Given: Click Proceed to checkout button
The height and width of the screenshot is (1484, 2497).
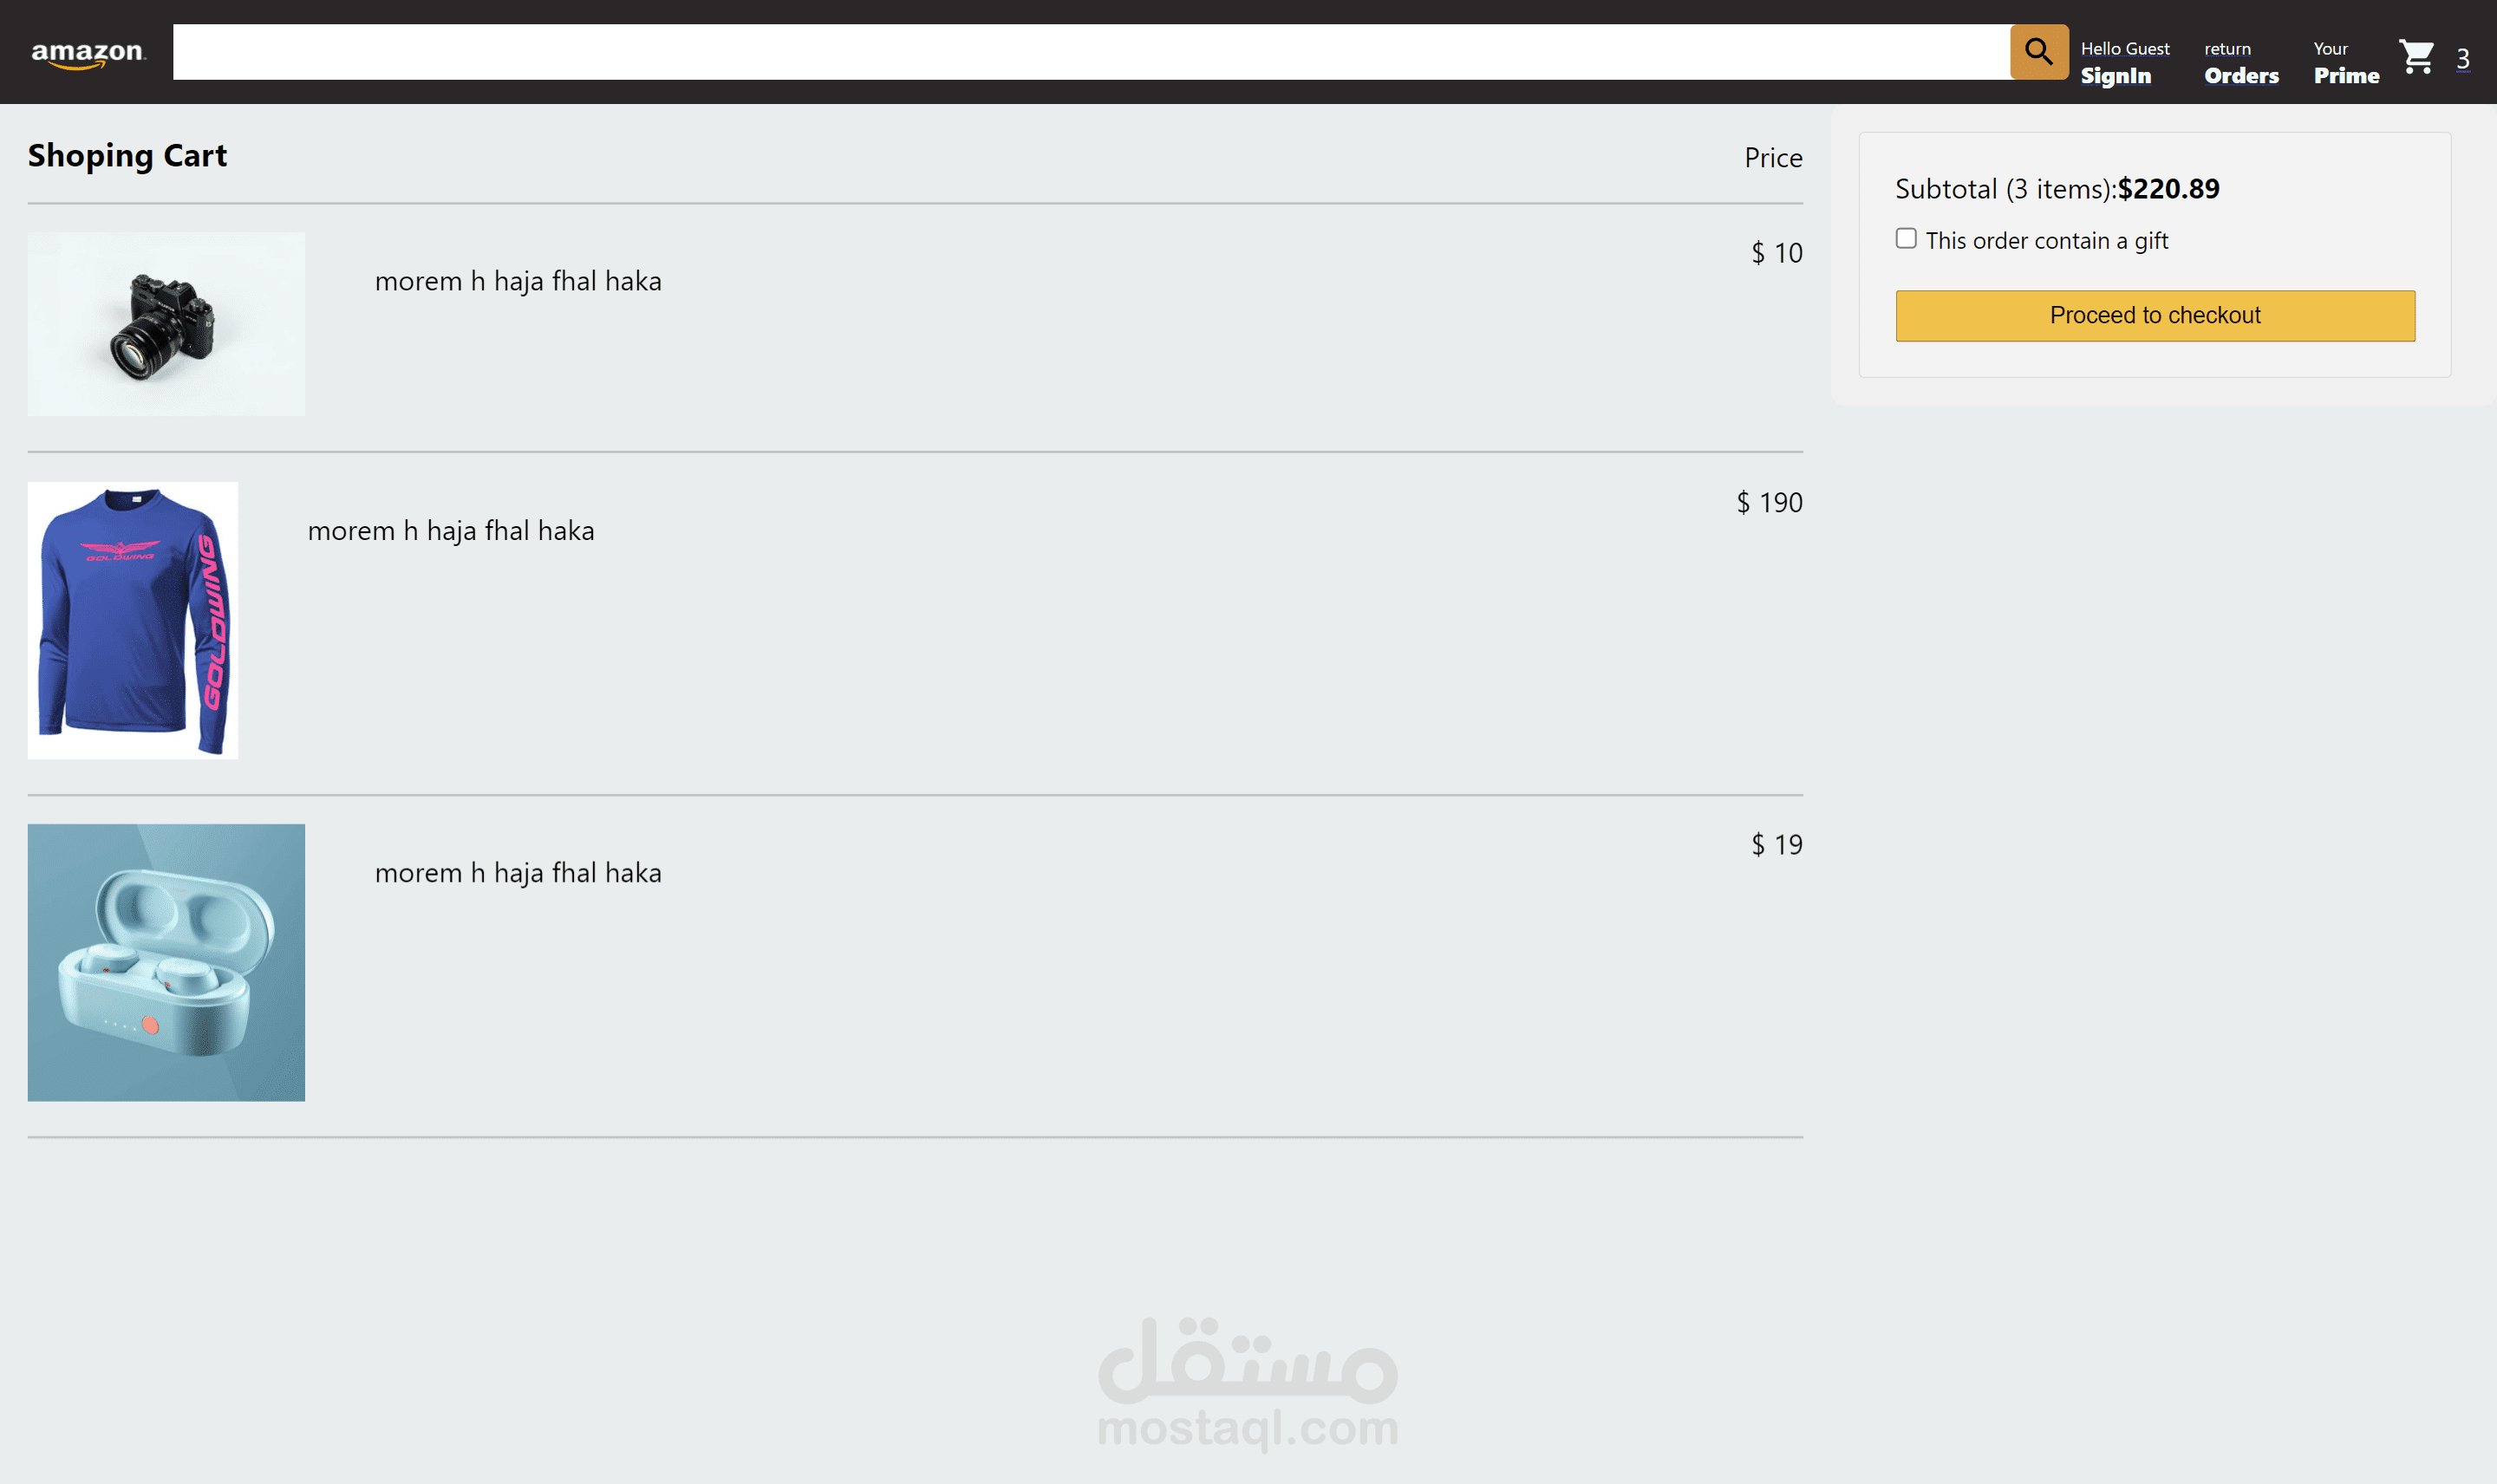Looking at the screenshot, I should click(x=2155, y=316).
